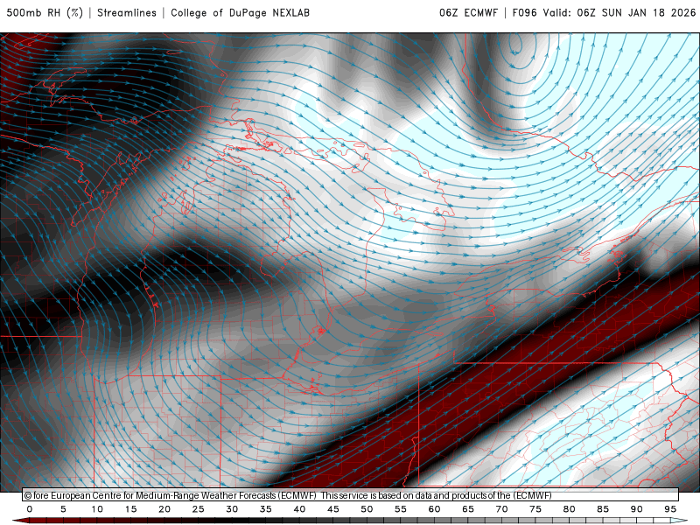Click the '40' color scale label
Screen dimensions: 700x525
click(x=299, y=509)
